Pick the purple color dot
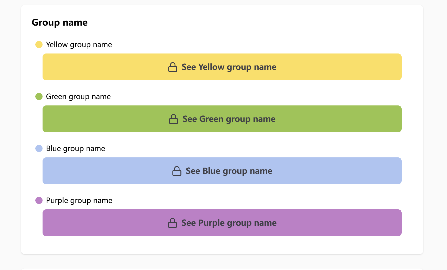This screenshot has height=270, width=447. tap(39, 200)
